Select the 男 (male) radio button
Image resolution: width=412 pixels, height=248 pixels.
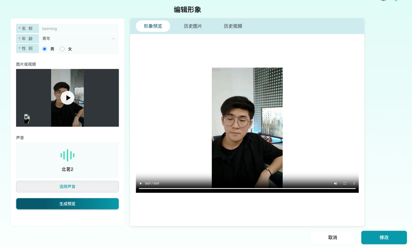click(x=45, y=49)
